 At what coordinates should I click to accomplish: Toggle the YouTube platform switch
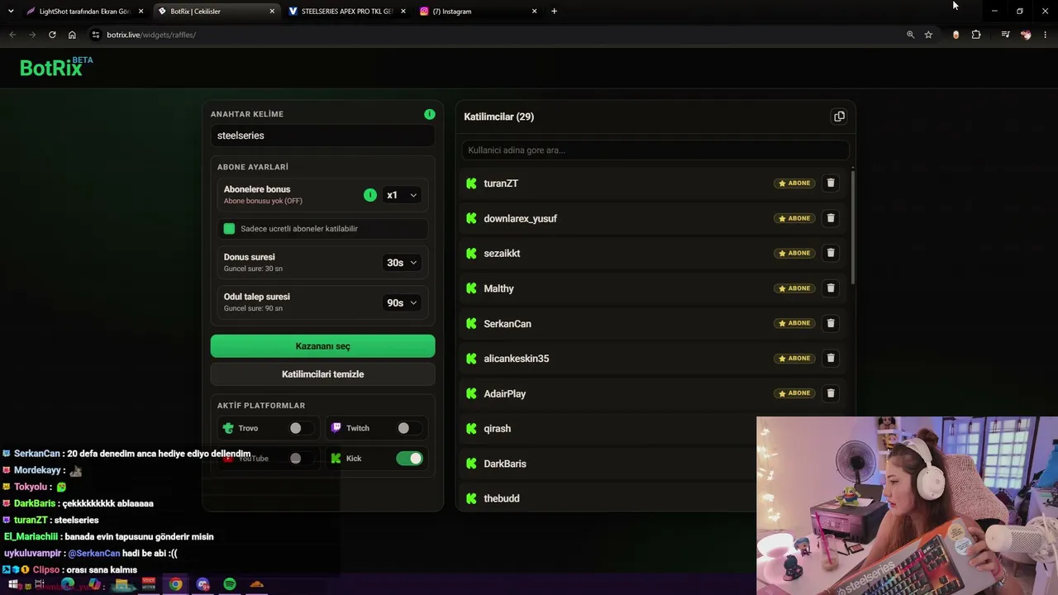click(300, 459)
